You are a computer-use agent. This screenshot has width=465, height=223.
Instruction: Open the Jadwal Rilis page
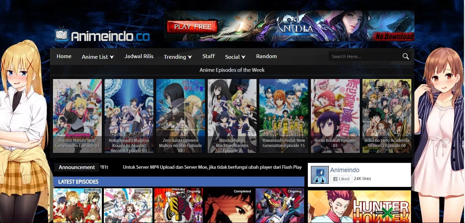point(139,56)
